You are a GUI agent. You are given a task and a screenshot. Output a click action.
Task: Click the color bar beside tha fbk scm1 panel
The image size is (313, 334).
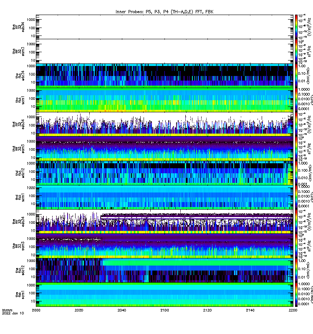[x=296, y=100]
